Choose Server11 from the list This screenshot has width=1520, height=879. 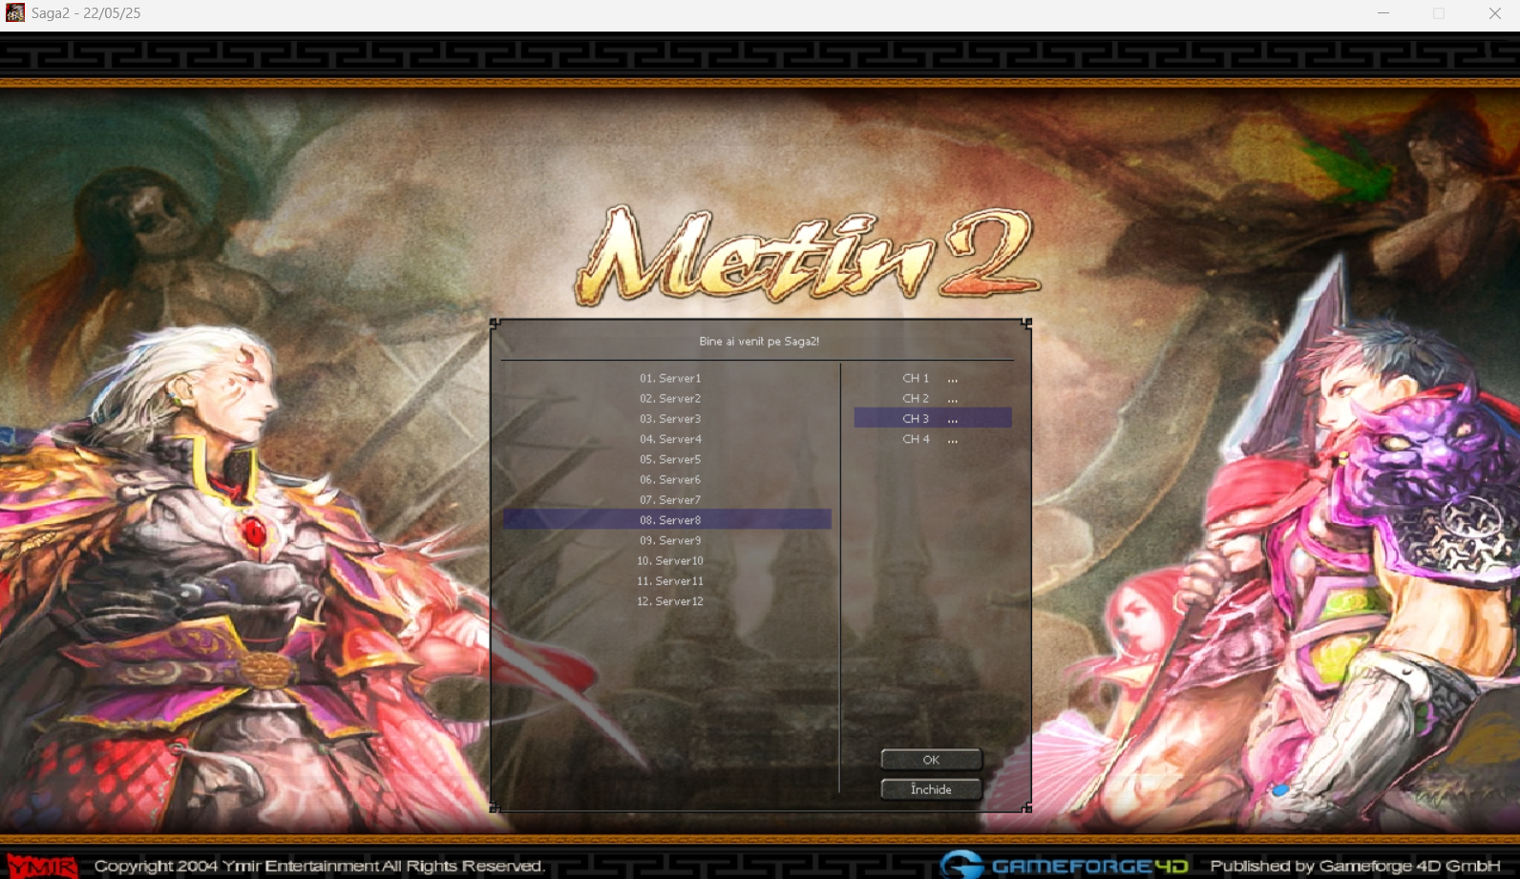click(x=669, y=581)
